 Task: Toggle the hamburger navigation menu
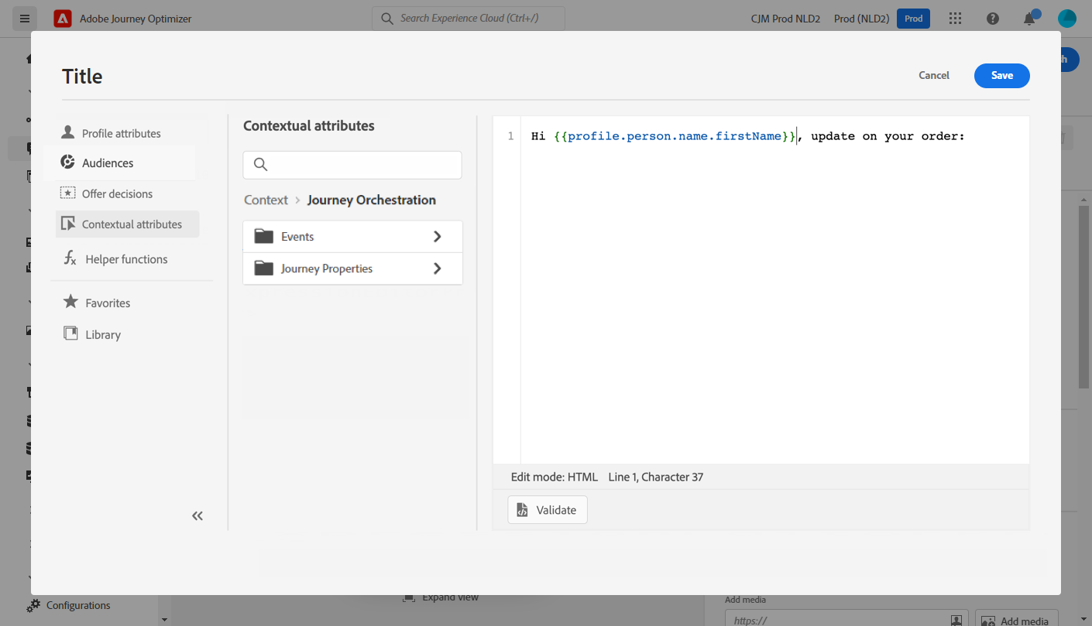coord(25,19)
